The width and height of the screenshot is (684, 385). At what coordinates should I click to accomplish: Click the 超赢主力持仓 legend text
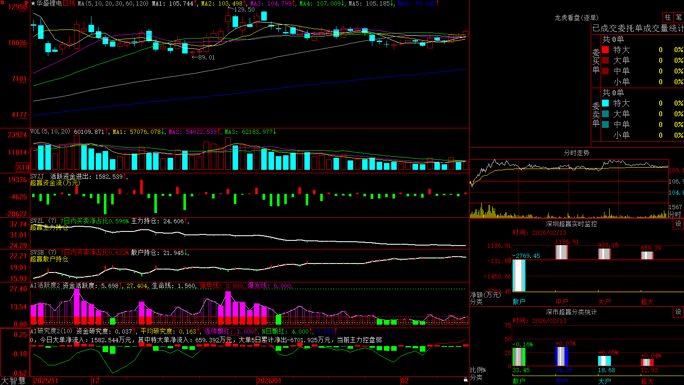click(x=49, y=227)
